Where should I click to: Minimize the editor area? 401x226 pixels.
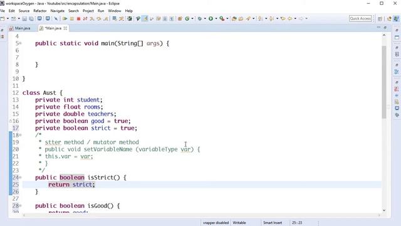pos(378,27)
